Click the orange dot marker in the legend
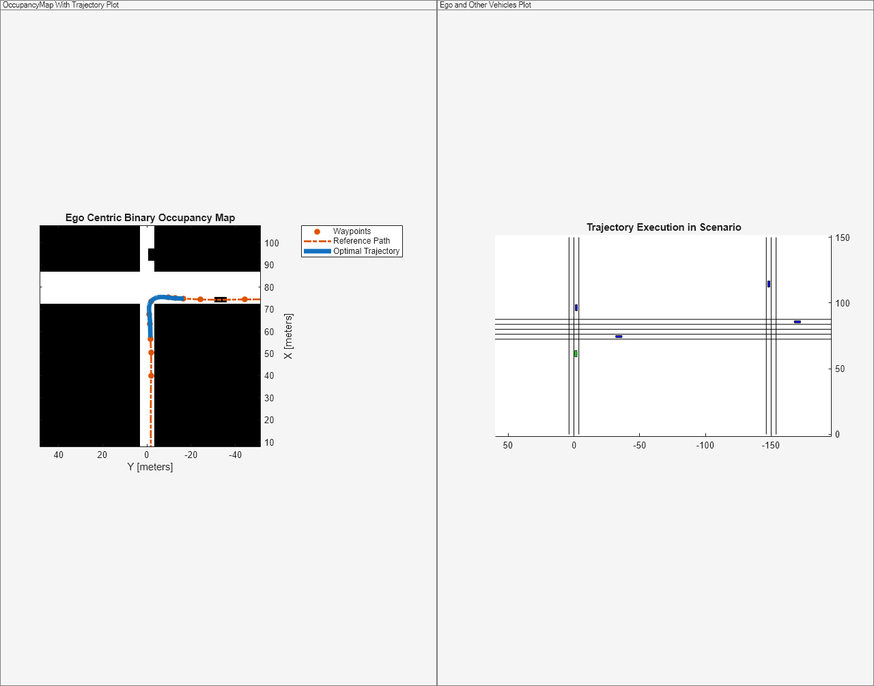Image resolution: width=874 pixels, height=686 pixels. (317, 231)
